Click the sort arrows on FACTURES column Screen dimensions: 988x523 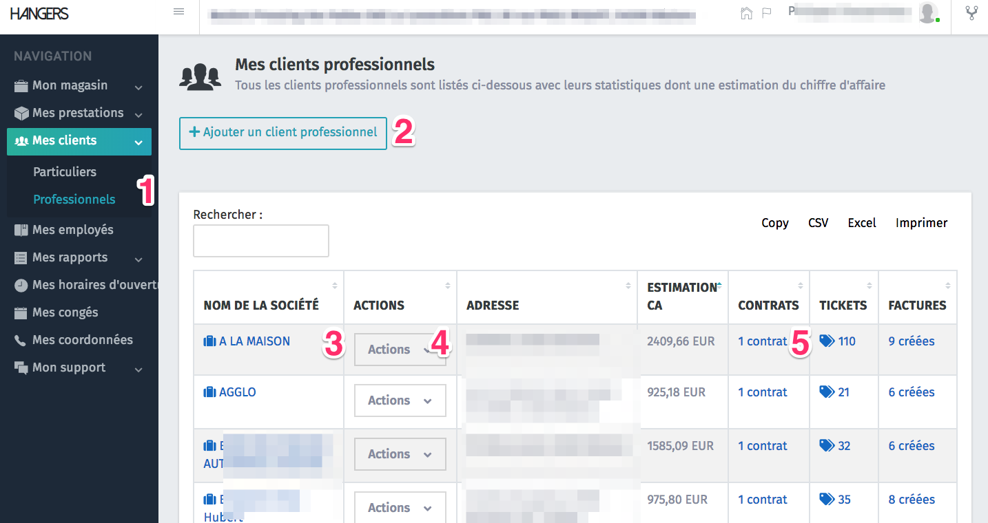948,286
